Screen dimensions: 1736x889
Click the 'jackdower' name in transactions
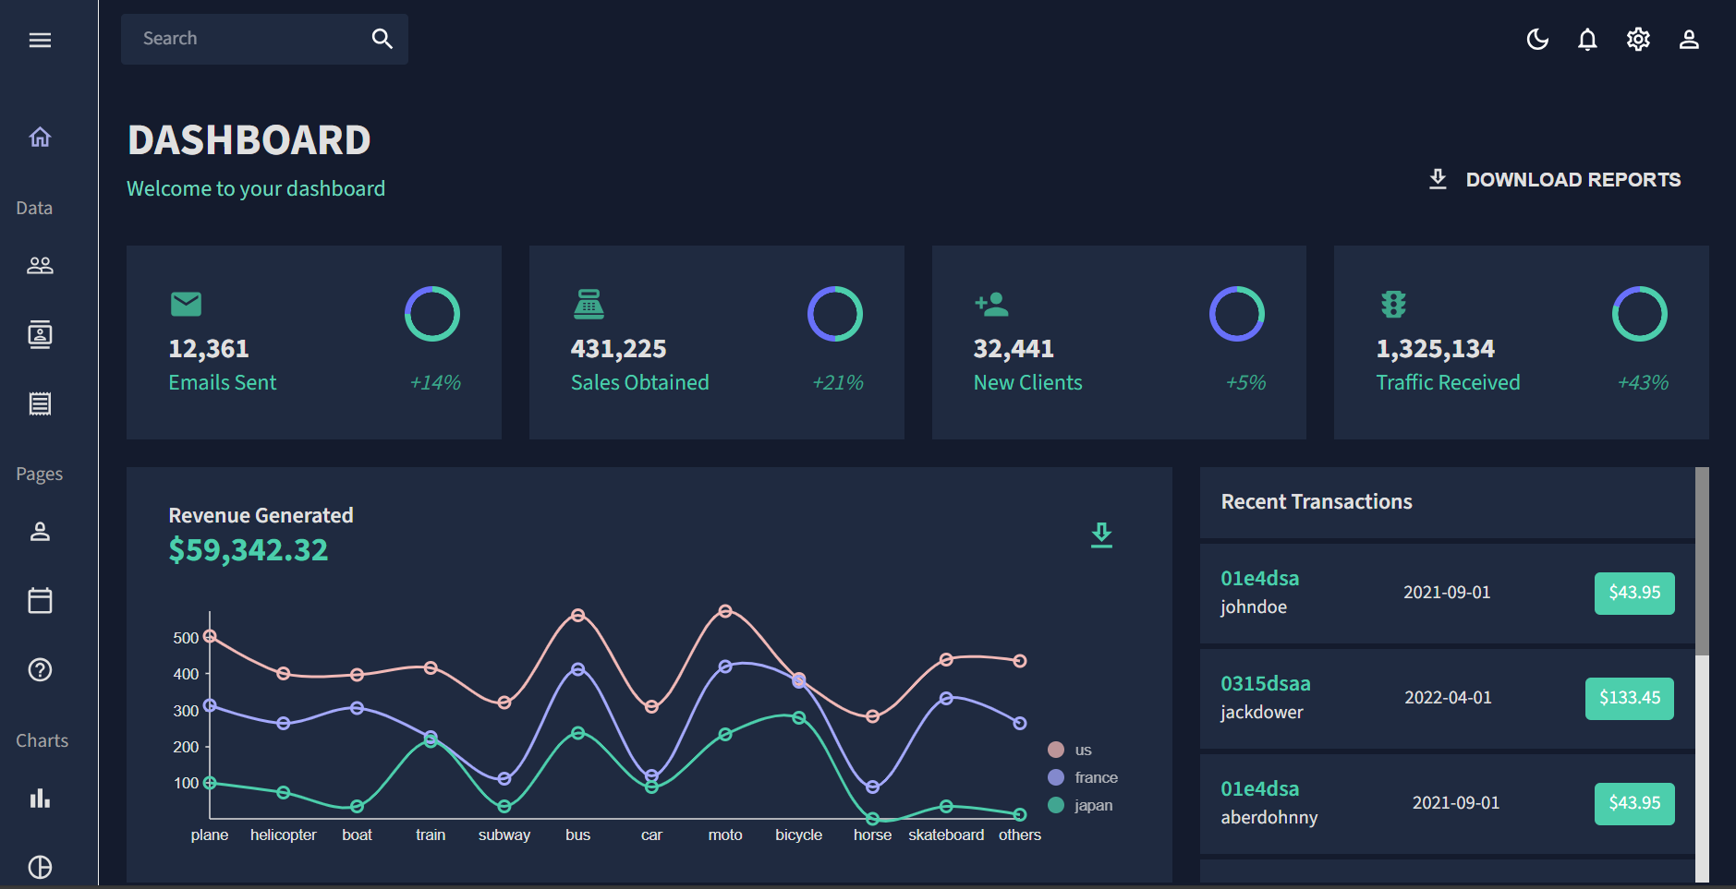click(1261, 713)
